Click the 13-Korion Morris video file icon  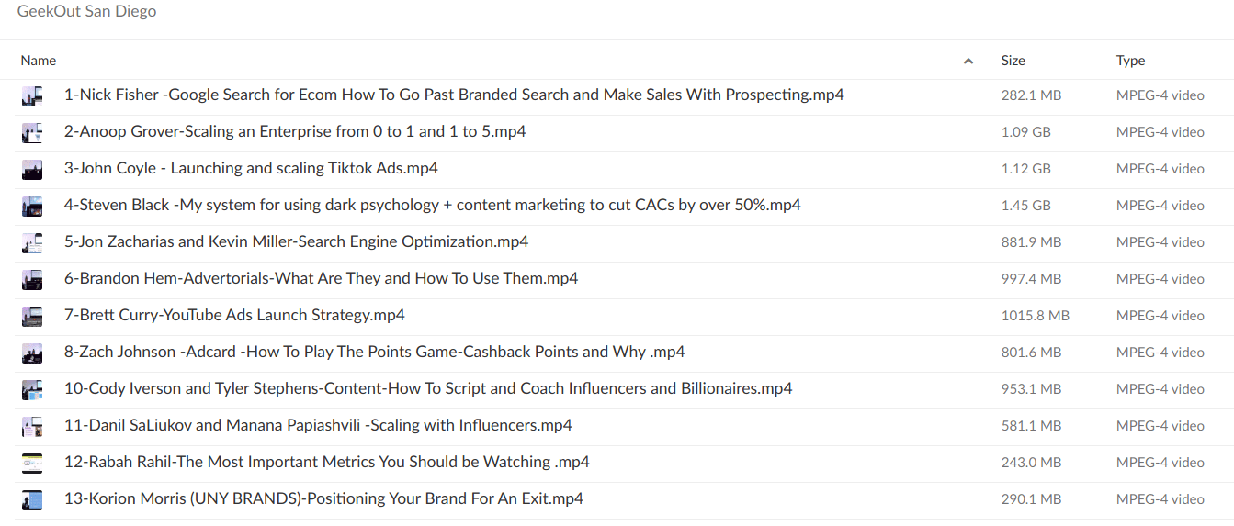click(32, 499)
